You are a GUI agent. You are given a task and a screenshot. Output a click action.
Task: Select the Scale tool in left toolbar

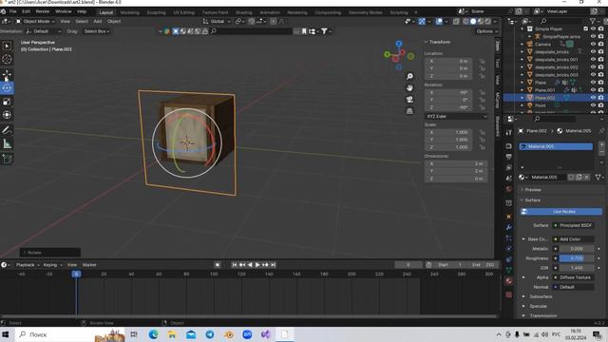coord(7,102)
